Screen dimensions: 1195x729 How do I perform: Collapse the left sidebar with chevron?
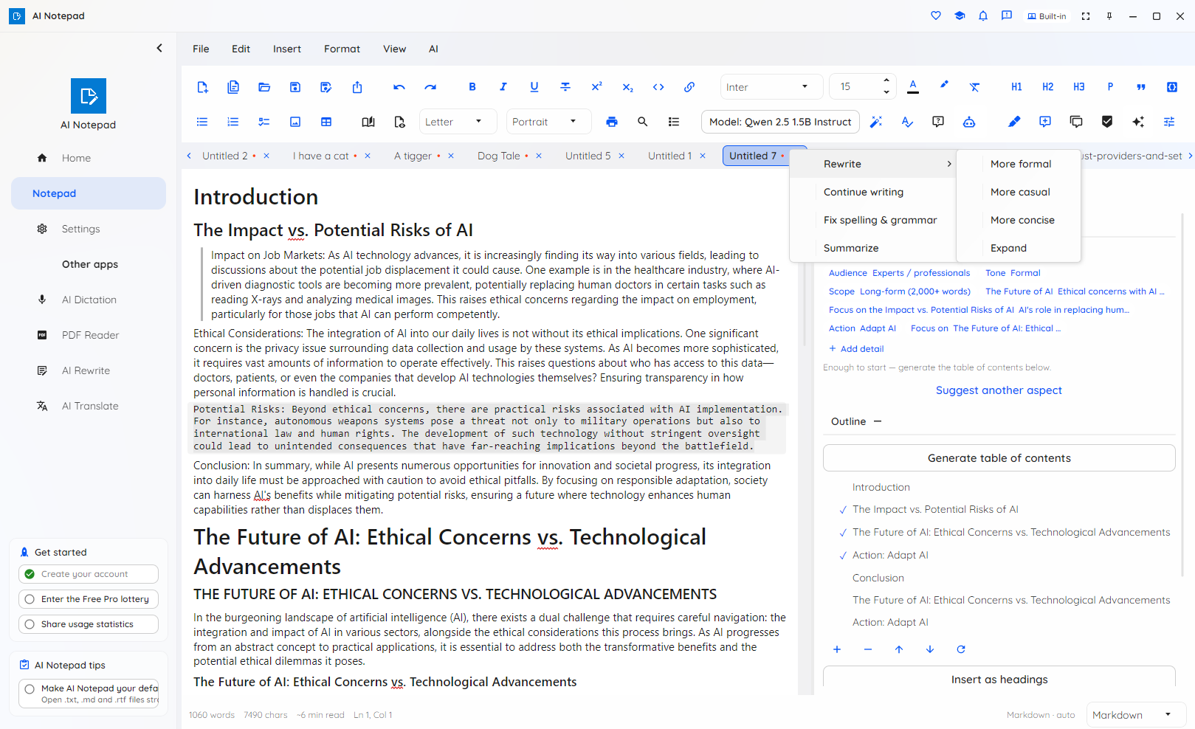pyautogui.click(x=159, y=48)
